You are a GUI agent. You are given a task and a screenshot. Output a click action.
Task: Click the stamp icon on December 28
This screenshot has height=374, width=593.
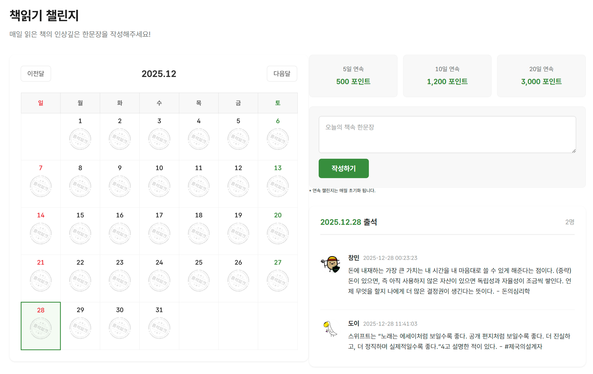pos(41,328)
